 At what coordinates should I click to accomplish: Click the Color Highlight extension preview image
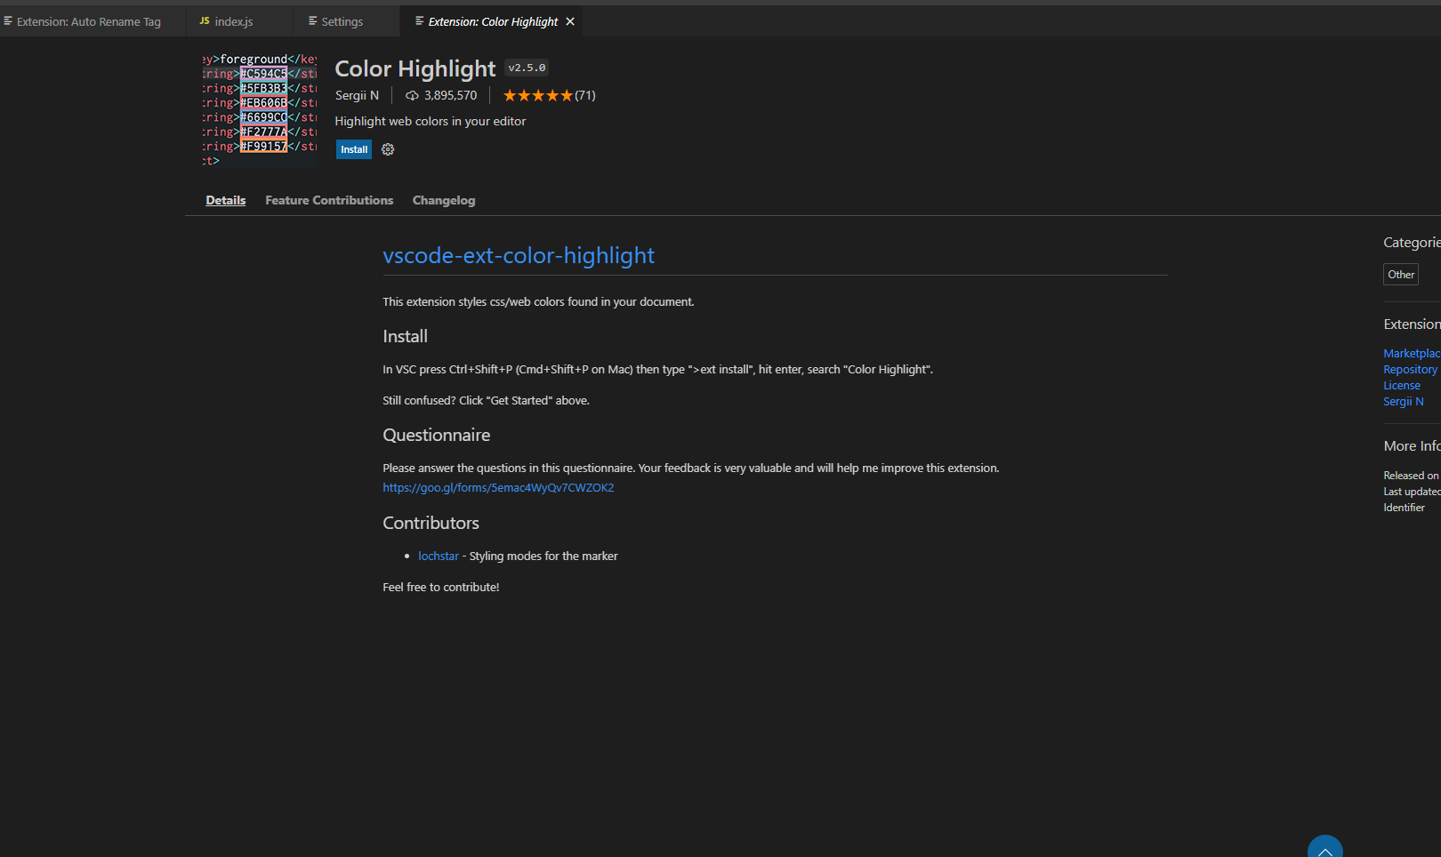tap(259, 110)
